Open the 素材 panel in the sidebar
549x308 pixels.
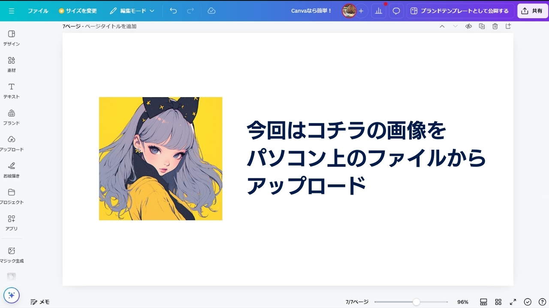pyautogui.click(x=11, y=64)
